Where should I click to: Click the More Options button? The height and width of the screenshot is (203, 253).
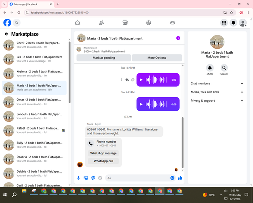tap(157, 58)
